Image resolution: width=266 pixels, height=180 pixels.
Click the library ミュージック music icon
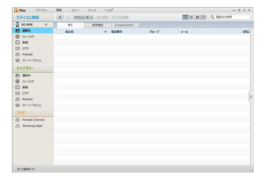(x=17, y=81)
